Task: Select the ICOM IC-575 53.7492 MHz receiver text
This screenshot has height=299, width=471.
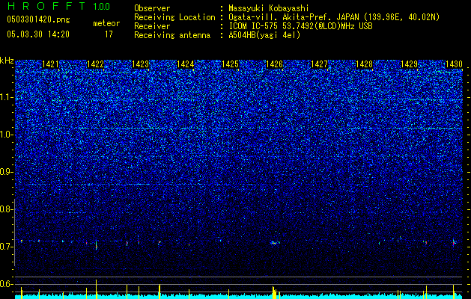Action: pyautogui.click(x=300, y=26)
